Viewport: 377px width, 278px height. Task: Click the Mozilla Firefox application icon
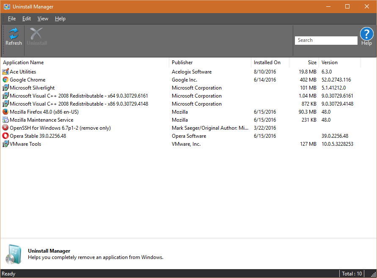[6, 112]
